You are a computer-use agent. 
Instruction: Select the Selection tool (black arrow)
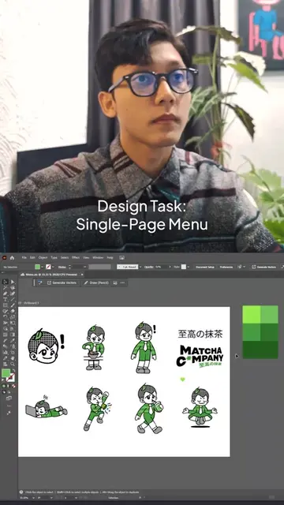coord(6,282)
